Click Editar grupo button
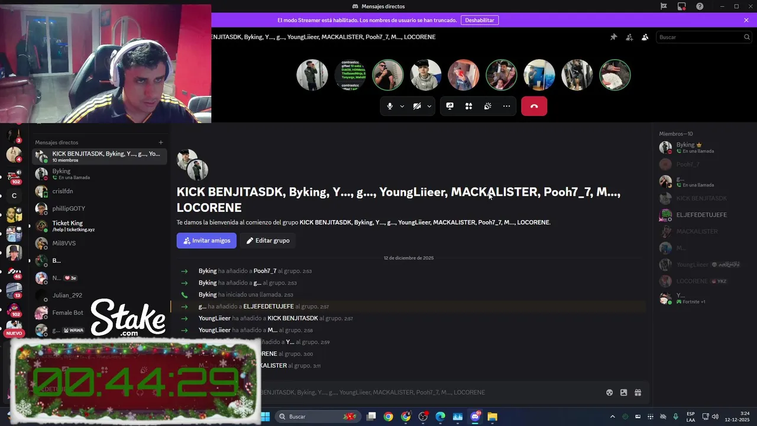This screenshot has height=426, width=757. click(x=268, y=241)
